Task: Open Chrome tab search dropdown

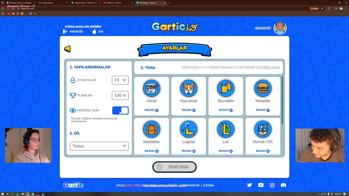Action: coord(2,3)
